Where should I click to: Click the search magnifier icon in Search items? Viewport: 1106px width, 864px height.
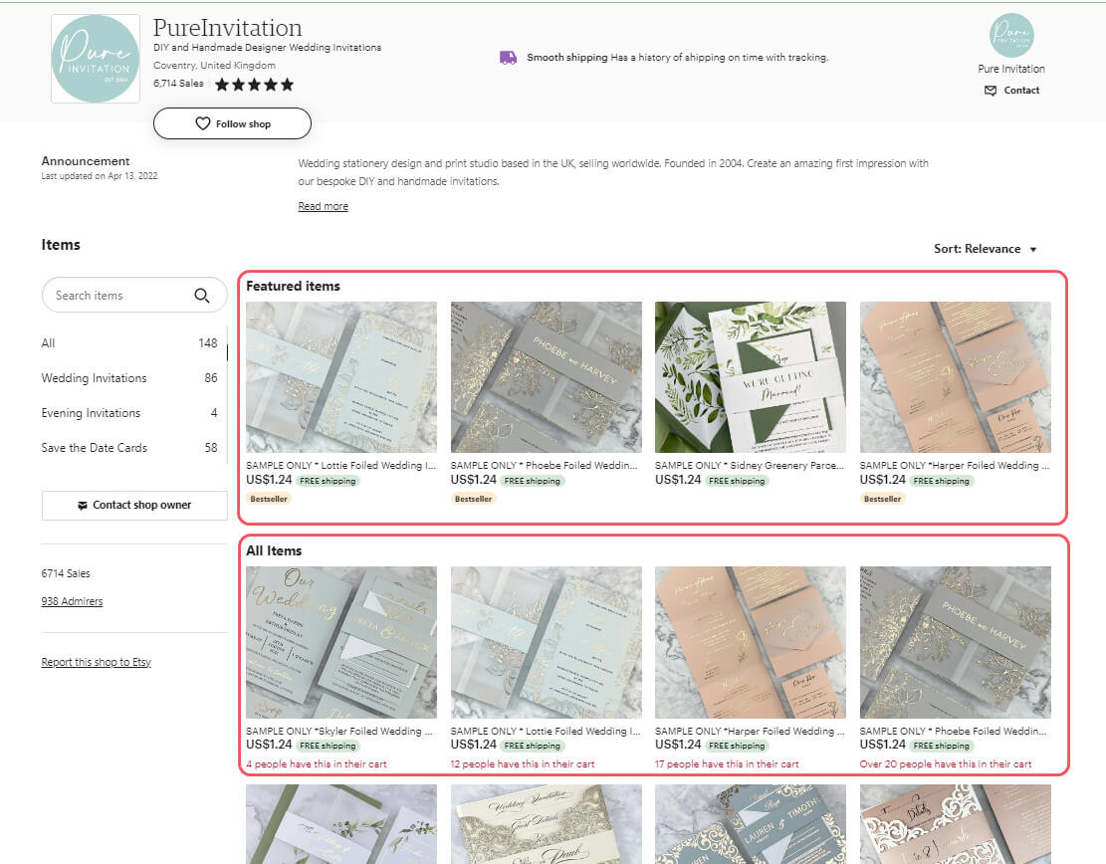click(202, 295)
